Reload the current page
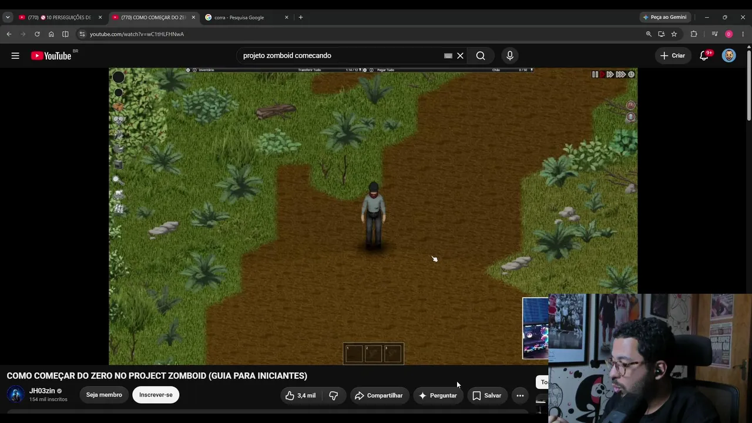This screenshot has width=752, height=423. pos(37,34)
